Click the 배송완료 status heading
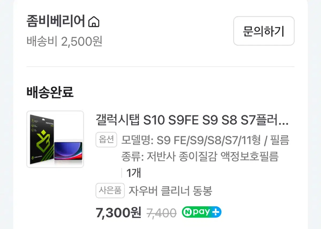The width and height of the screenshot is (321, 229). pos(50,92)
